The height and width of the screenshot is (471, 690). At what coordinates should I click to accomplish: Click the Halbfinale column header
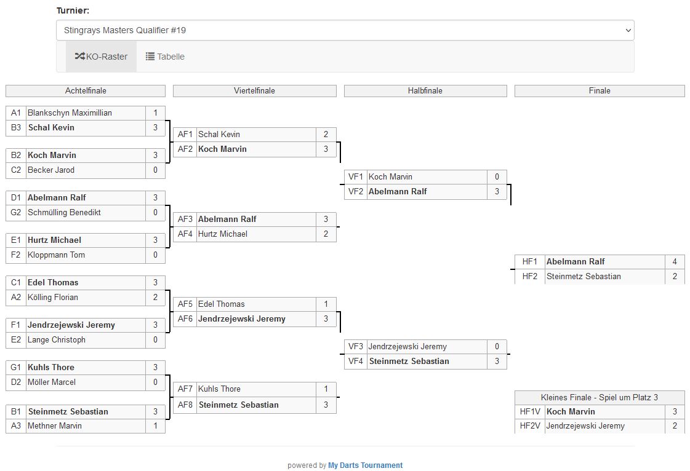pos(425,91)
